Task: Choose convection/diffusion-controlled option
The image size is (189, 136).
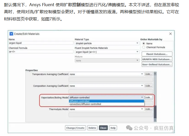Action: [107, 104]
